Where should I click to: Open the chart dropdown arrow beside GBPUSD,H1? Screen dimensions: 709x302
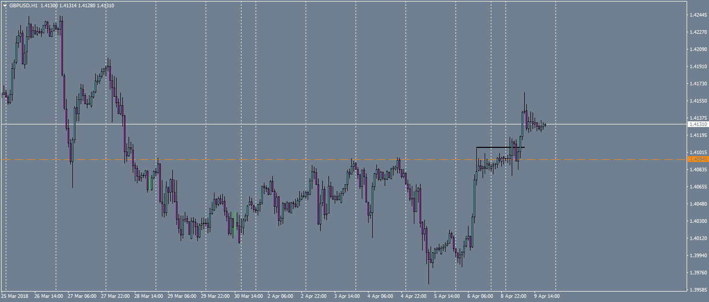[5, 5]
